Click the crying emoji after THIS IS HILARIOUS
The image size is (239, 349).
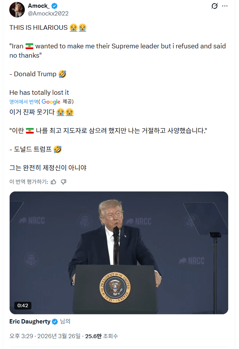pyautogui.click(x=73, y=27)
